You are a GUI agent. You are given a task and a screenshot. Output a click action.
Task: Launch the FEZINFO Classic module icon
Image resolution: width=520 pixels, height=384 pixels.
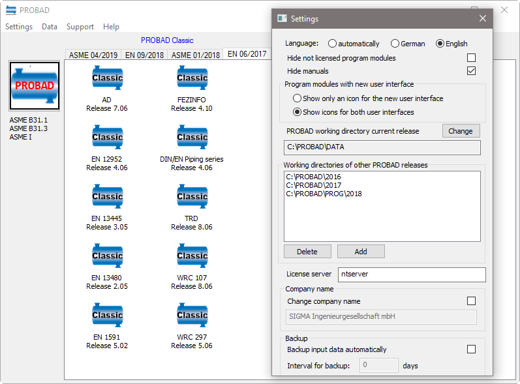(x=192, y=78)
